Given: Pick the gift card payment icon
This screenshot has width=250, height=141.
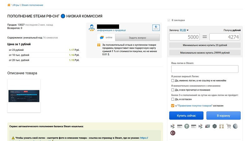Looking at the screenshot, I should (222, 126).
